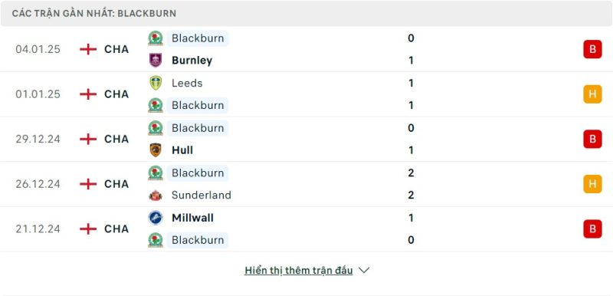Click red B result badge for Burnley match
The width and height of the screenshot is (613, 296).
coord(592,49)
